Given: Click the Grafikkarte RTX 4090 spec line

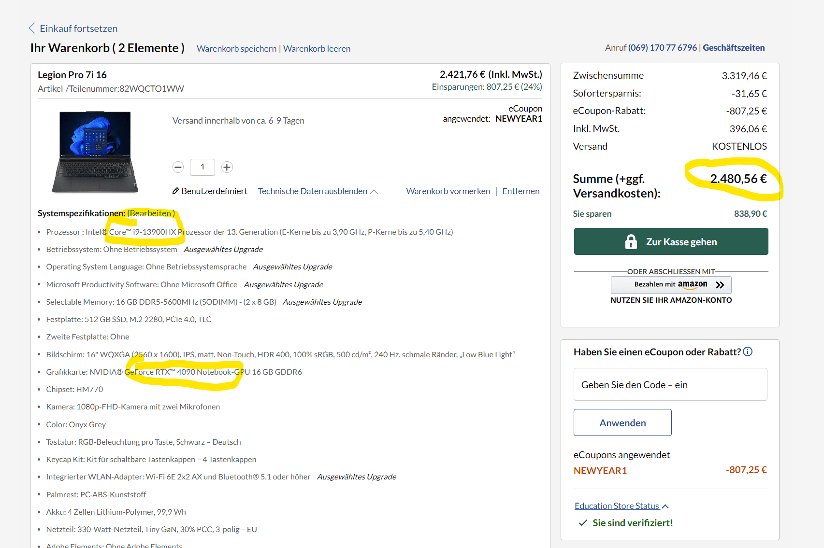Looking at the screenshot, I should click(174, 372).
